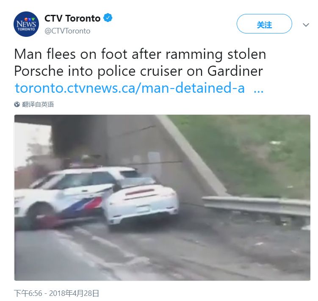Open the tweet date 2018年4月28日
This screenshot has width=318, height=301.
pos(74,293)
